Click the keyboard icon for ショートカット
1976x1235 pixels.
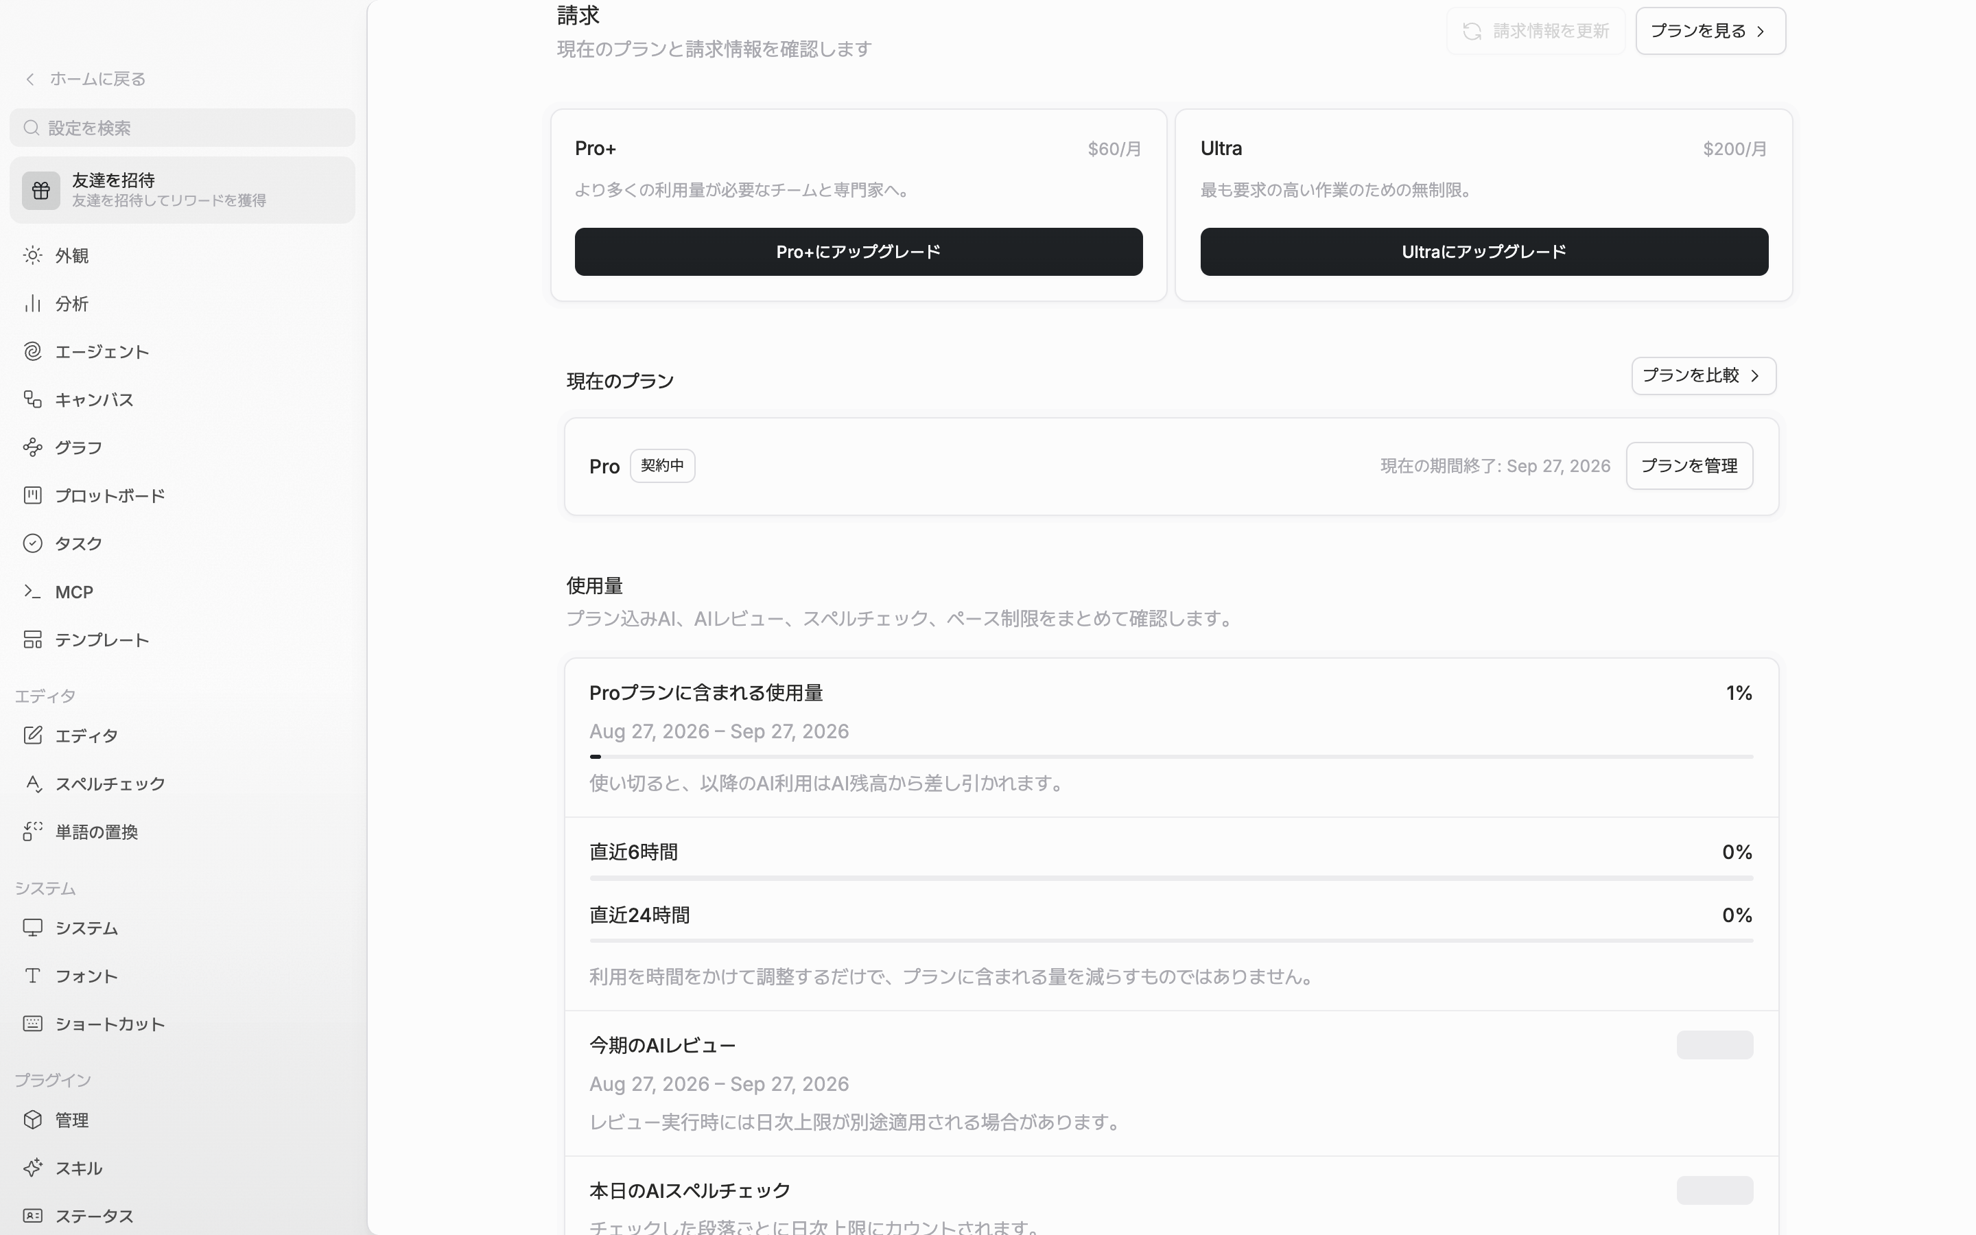[33, 1024]
